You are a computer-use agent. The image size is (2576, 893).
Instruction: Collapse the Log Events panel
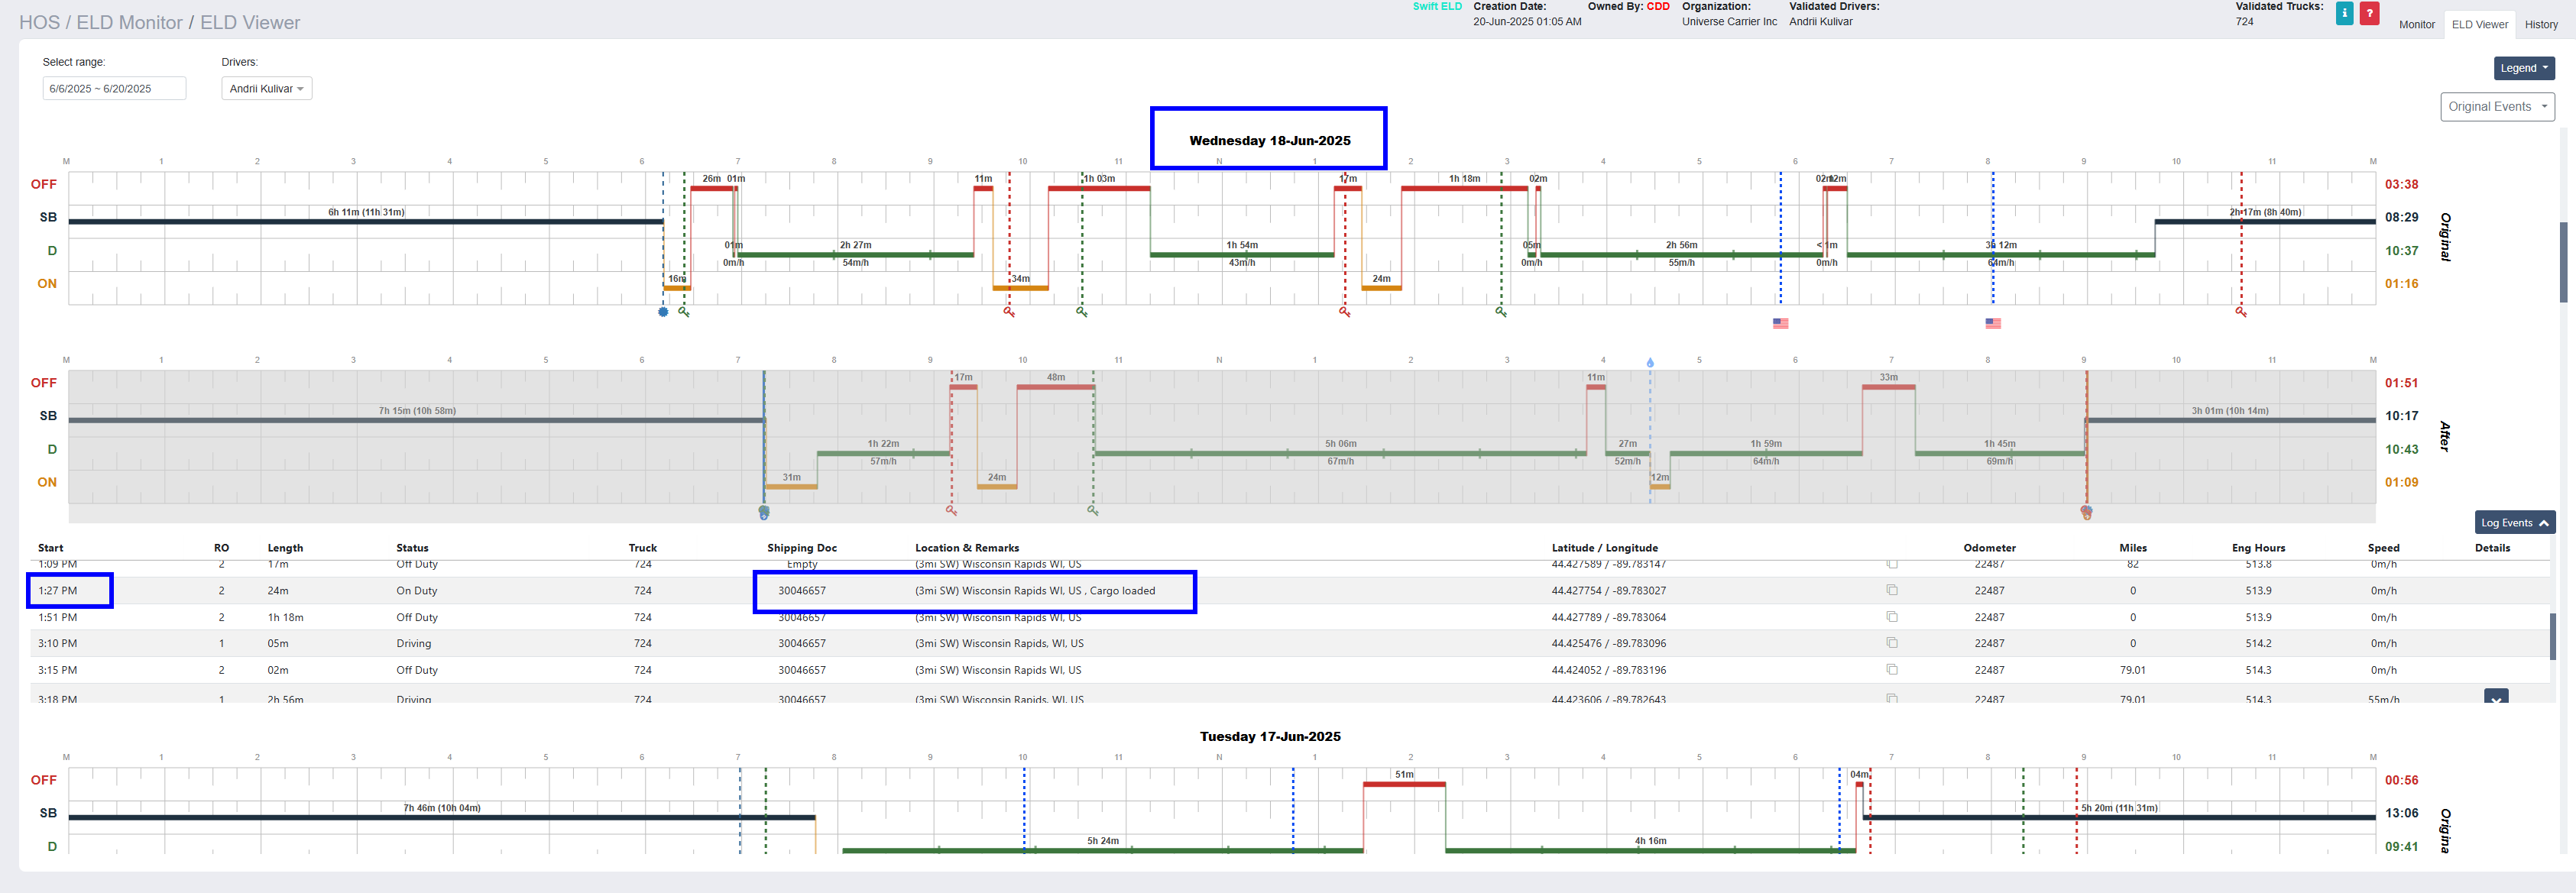(2515, 523)
